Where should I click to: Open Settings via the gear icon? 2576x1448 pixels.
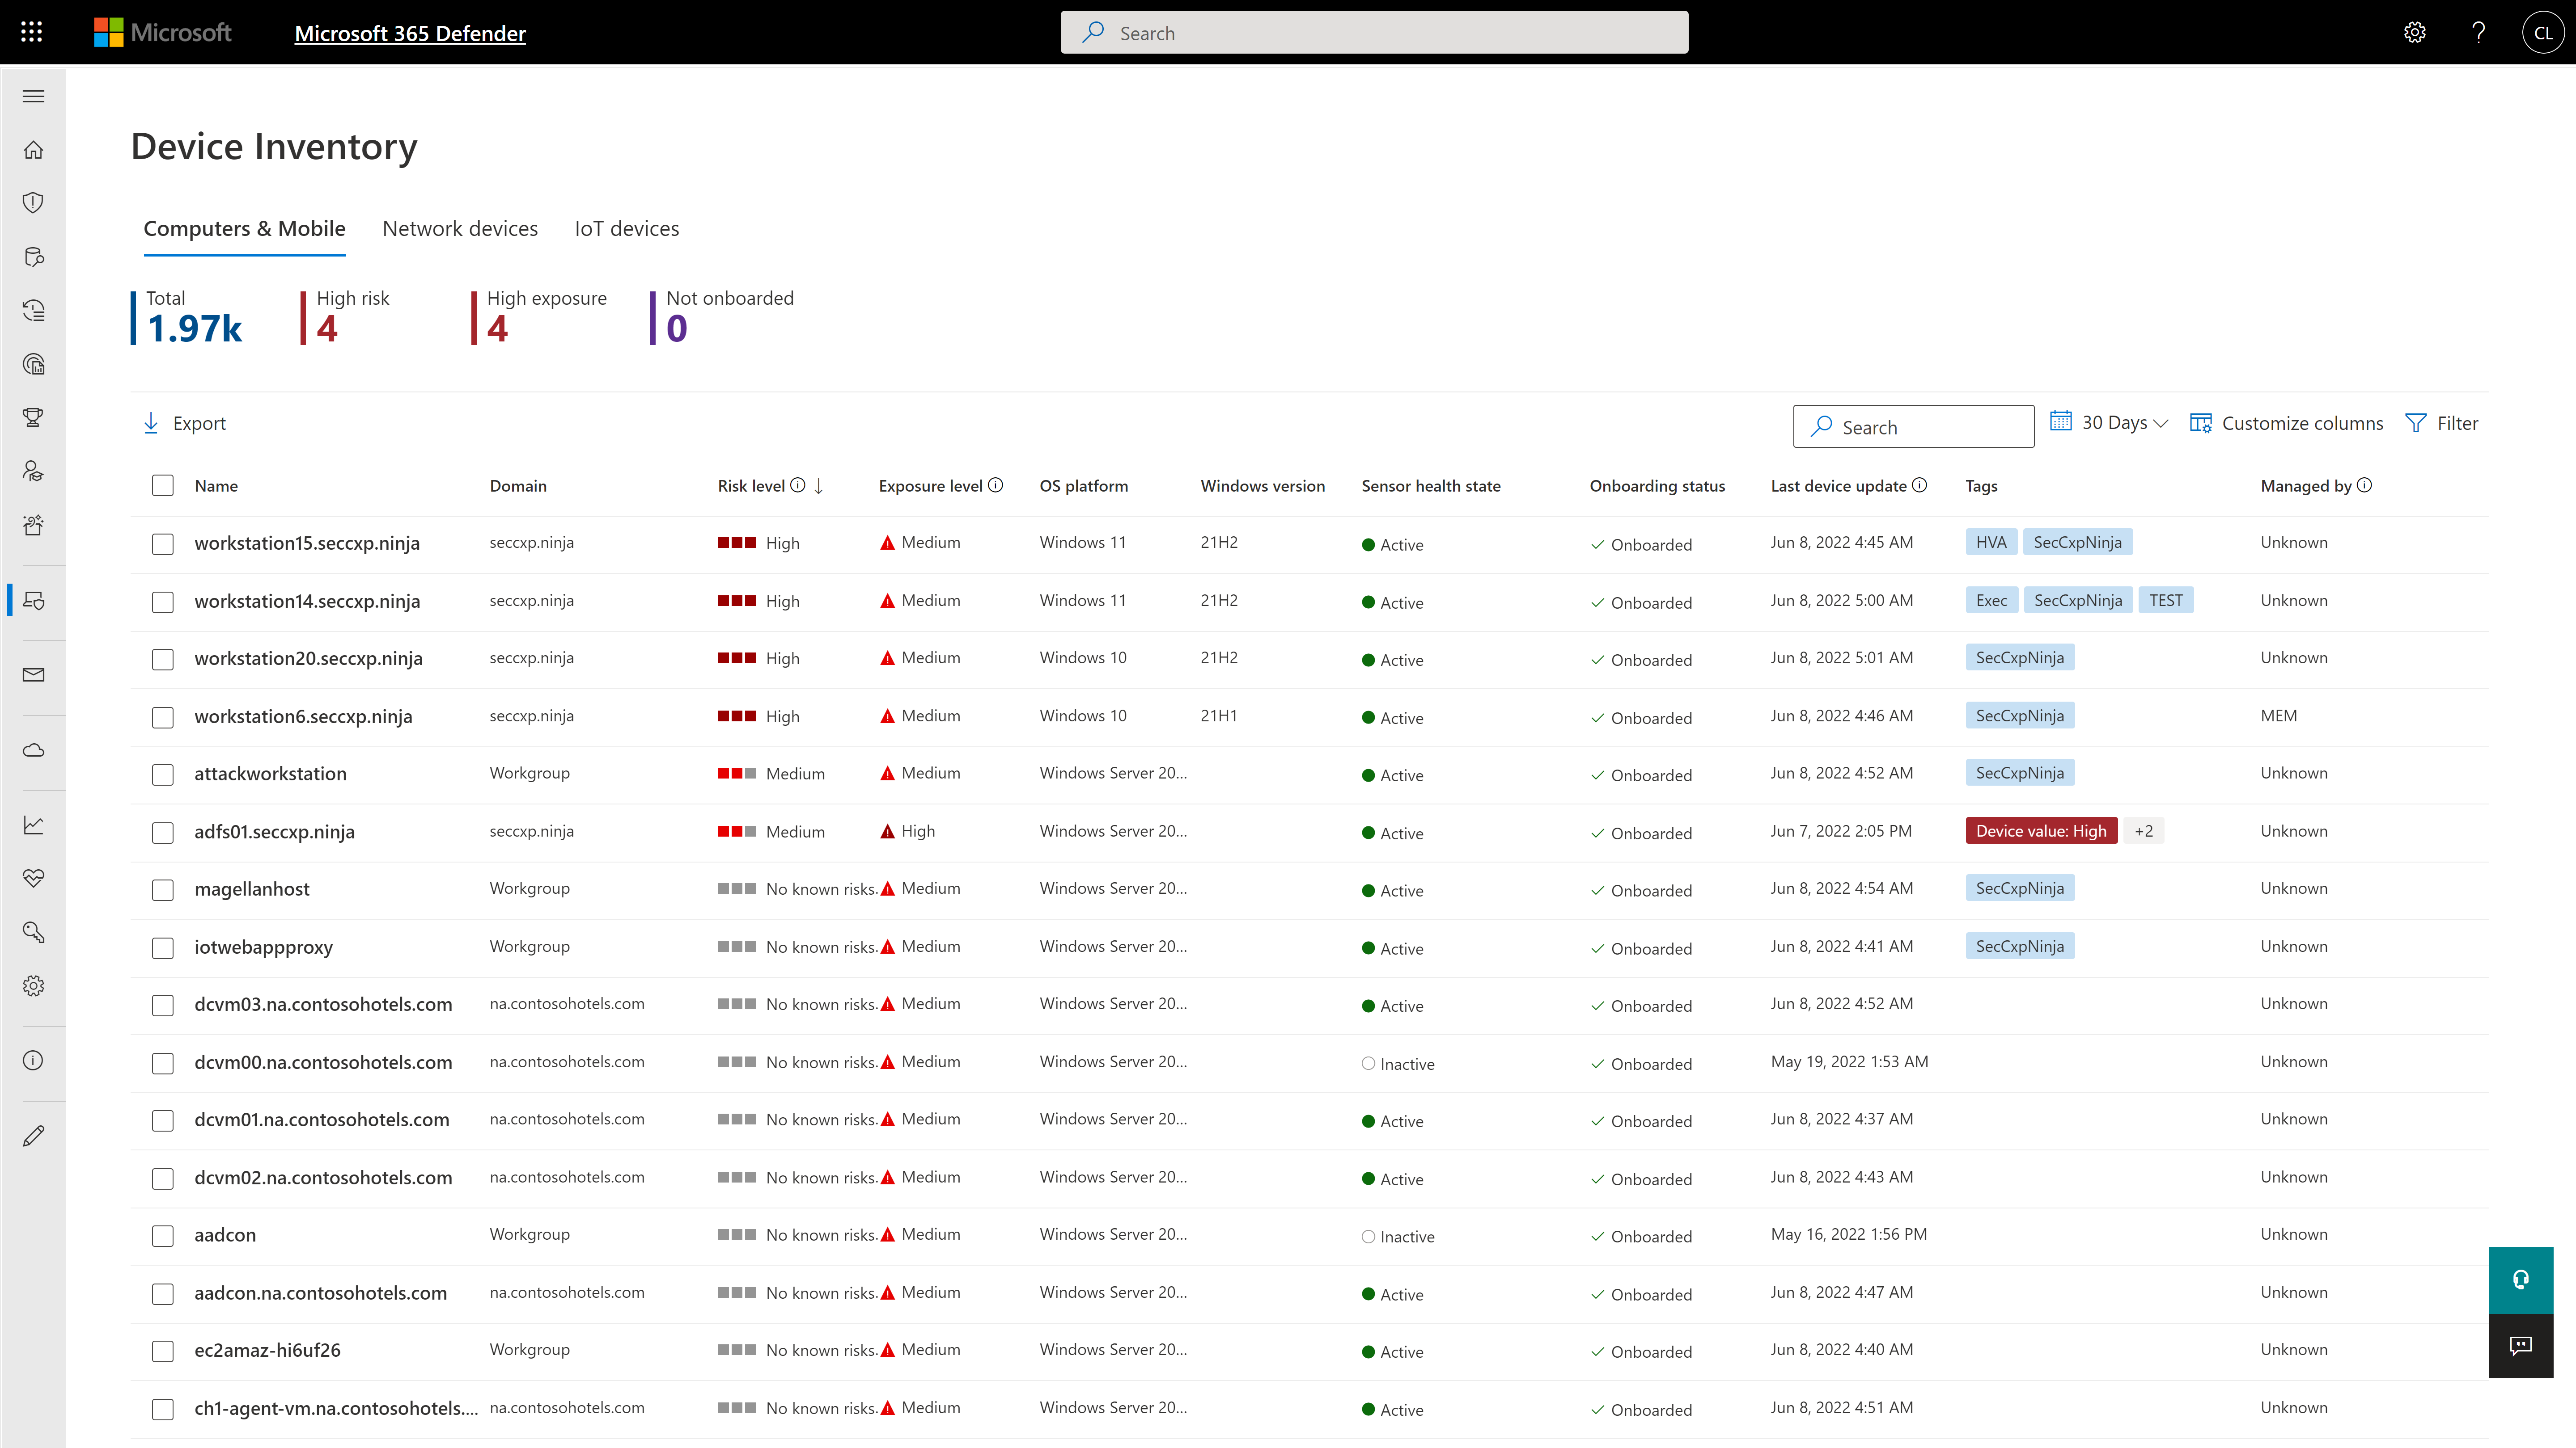(x=33, y=985)
